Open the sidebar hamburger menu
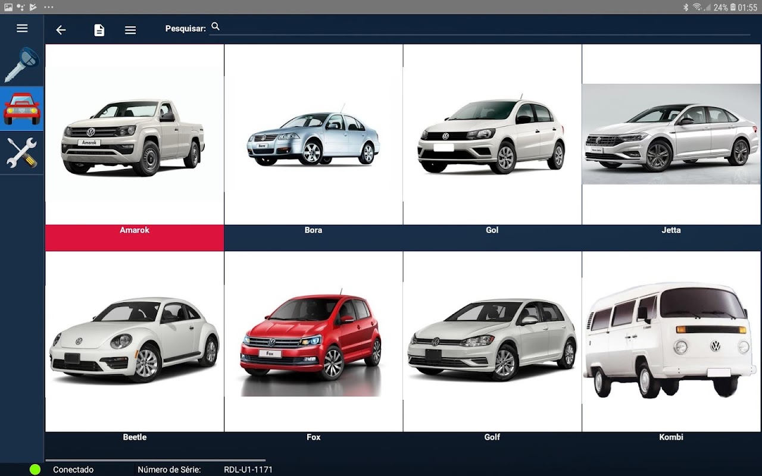 tap(22, 28)
